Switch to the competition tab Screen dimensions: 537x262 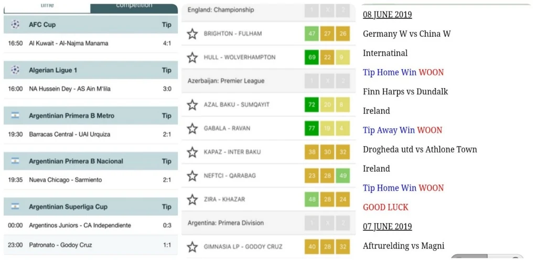pos(134,6)
